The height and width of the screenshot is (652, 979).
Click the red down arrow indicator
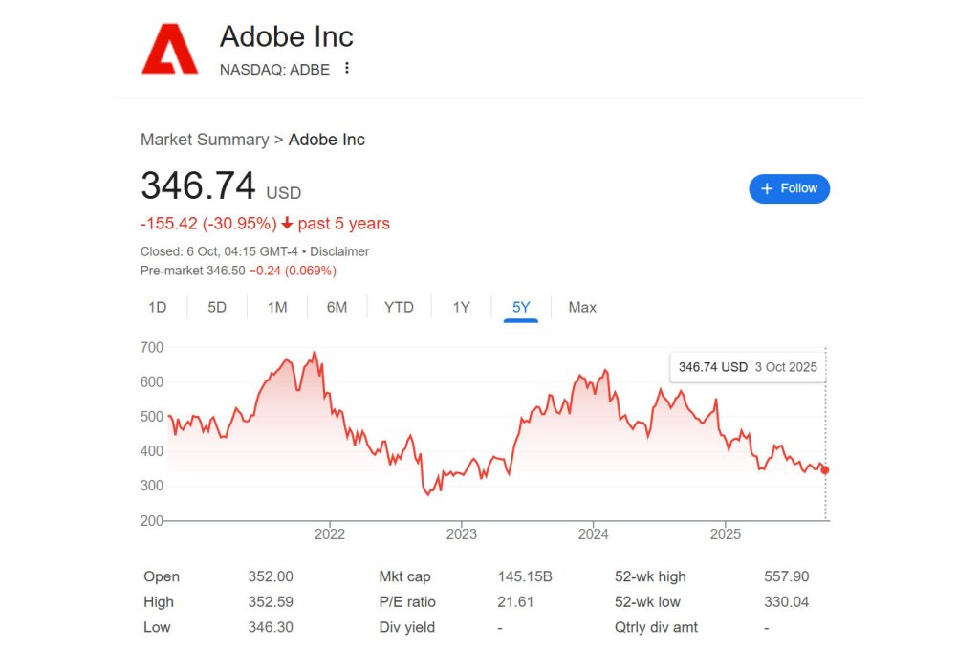coord(287,224)
